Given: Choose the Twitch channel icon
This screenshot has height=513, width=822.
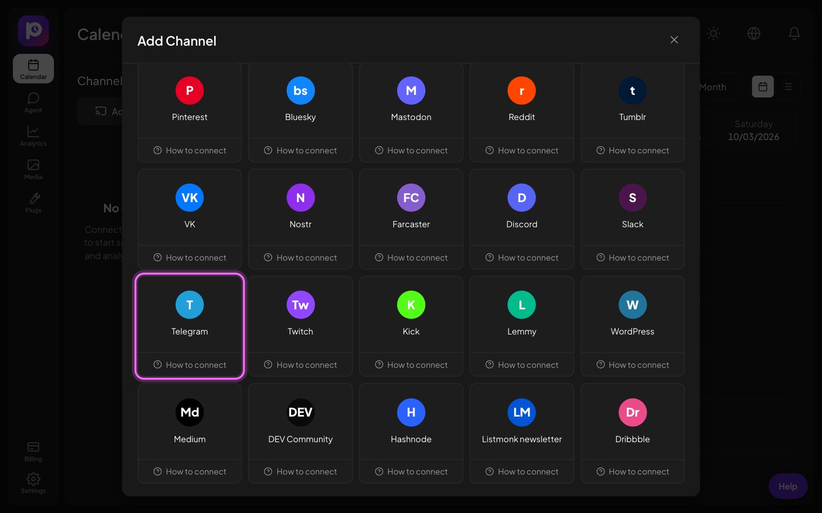Looking at the screenshot, I should coord(301,305).
